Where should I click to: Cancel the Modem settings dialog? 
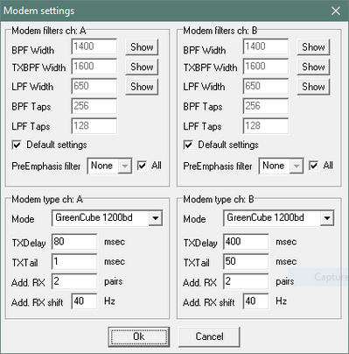209,336
